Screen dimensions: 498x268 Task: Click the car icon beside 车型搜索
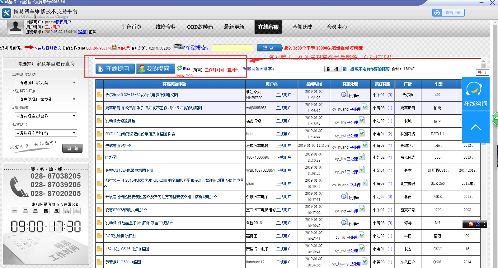(179, 46)
